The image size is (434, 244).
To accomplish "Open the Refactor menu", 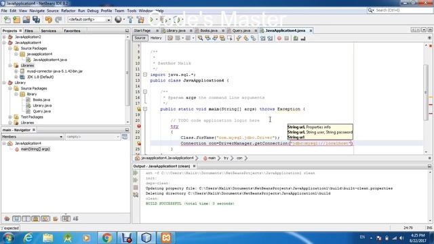I will (68, 11).
